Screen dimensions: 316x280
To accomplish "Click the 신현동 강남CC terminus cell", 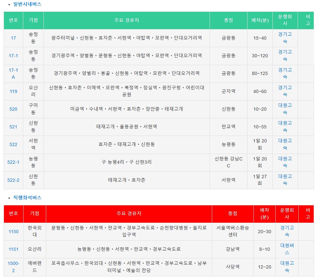I will 228,162.
